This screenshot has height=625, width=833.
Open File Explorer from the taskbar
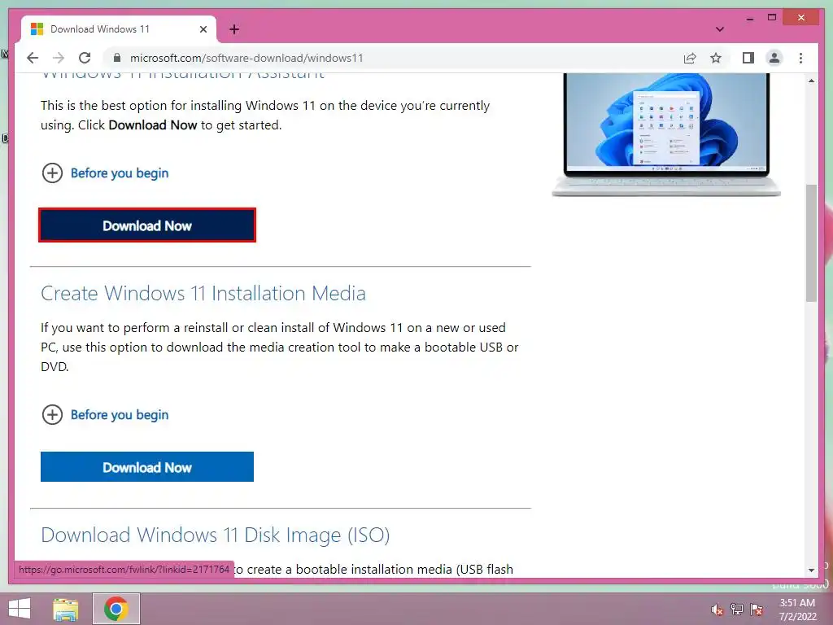point(65,609)
